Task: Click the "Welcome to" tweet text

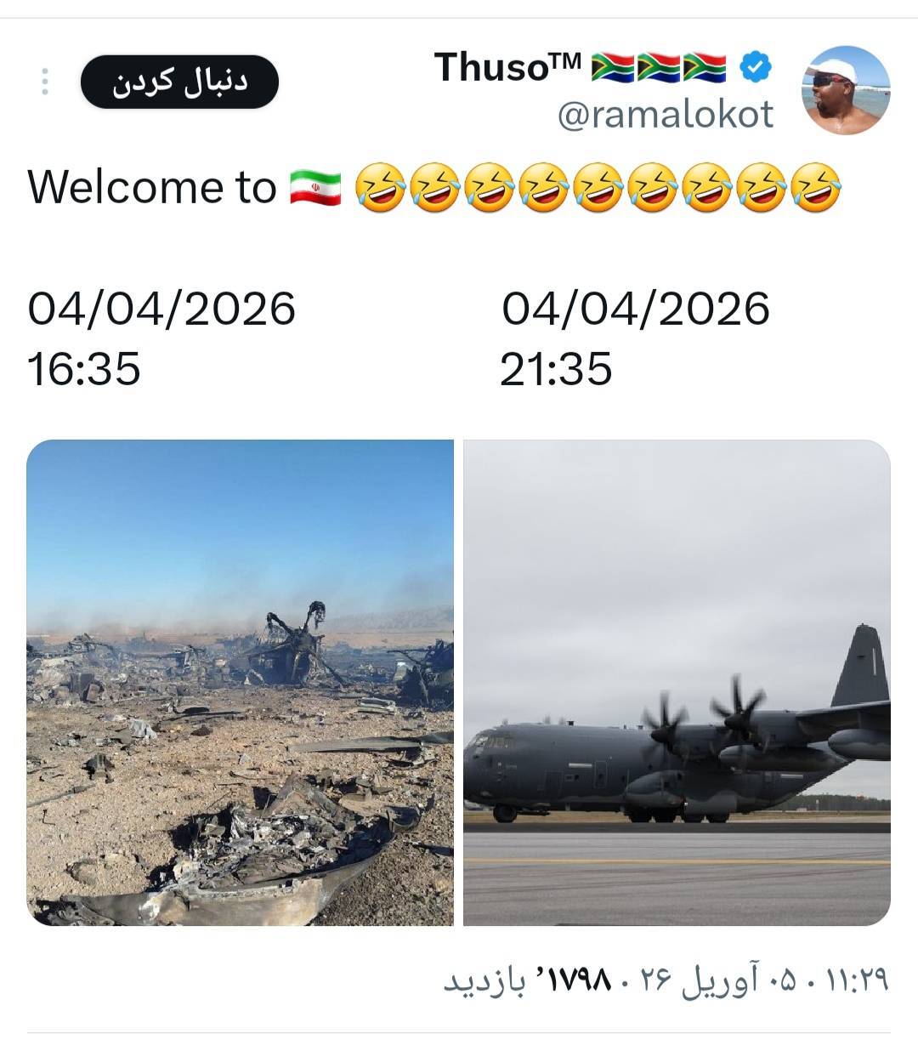Action: pos(152,188)
